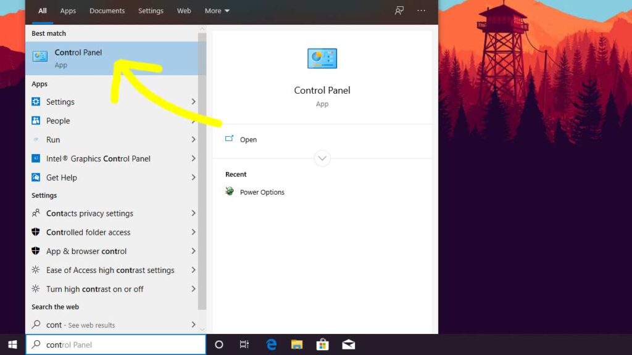Screen dimensions: 632x355
Task: Switch to the Documents search tab
Action: [107, 10]
